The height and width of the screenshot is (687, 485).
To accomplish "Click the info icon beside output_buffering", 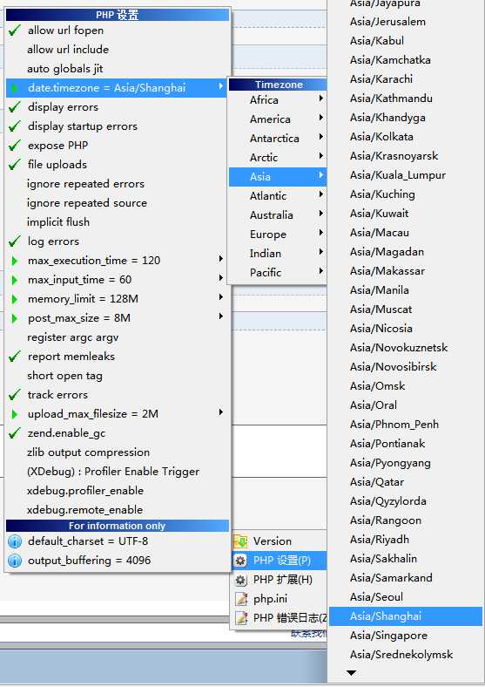I will point(15,561).
